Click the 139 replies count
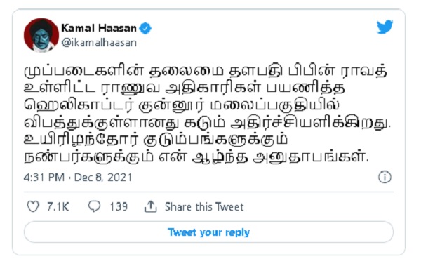The image size is (421, 266). (x=119, y=206)
